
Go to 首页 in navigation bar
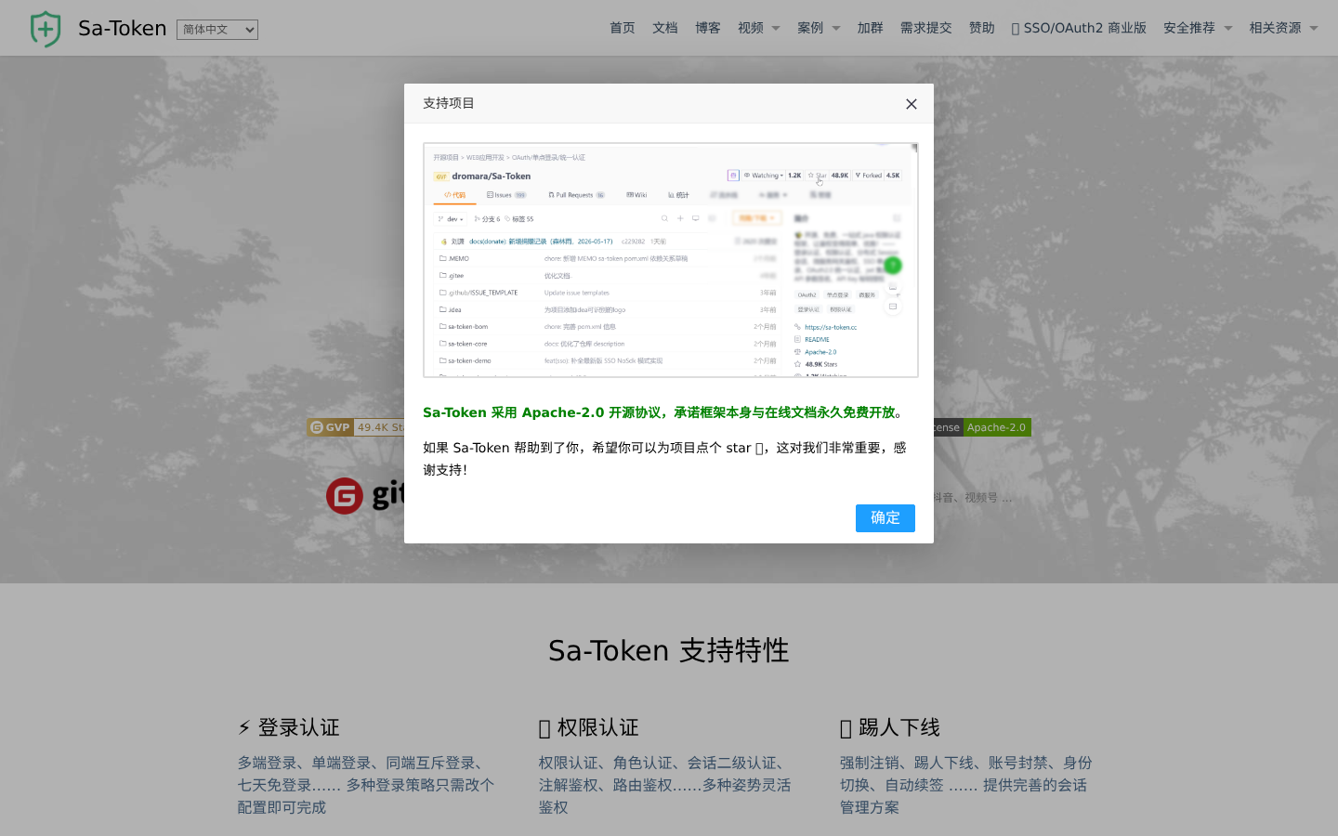(623, 28)
